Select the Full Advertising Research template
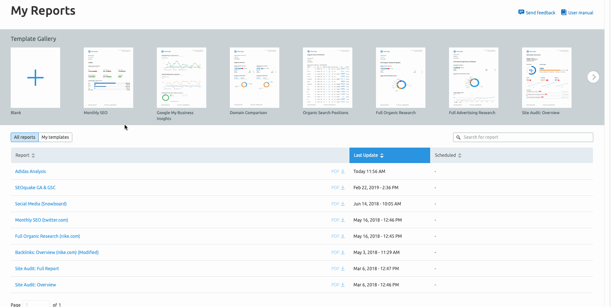This screenshot has width=611, height=307. (474, 78)
